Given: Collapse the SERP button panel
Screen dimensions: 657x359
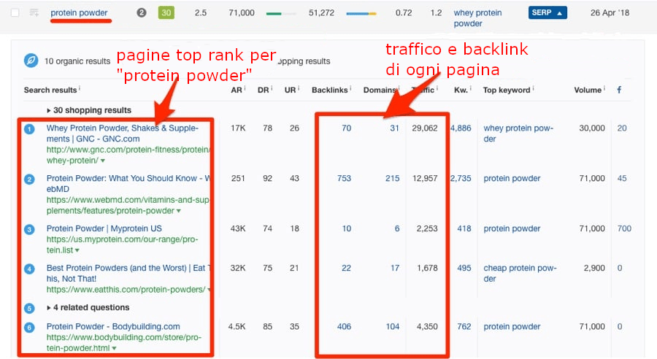Looking at the screenshot, I should (x=547, y=12).
